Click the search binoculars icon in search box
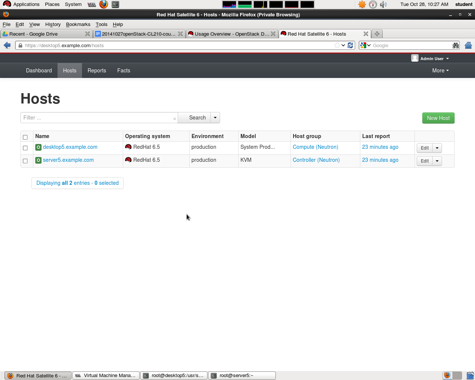 456,45
